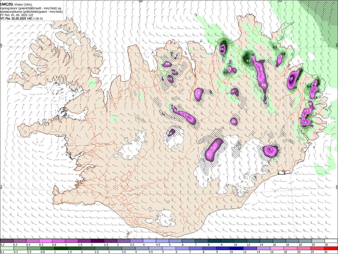Click the '1.5' value in central Iceland
This screenshot has height=254, width=338.
(x=186, y=115)
